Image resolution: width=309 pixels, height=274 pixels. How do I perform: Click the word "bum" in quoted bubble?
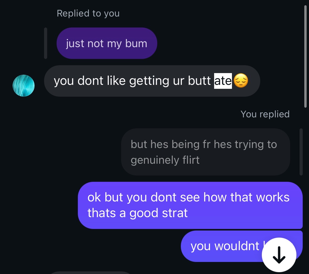(x=136, y=43)
